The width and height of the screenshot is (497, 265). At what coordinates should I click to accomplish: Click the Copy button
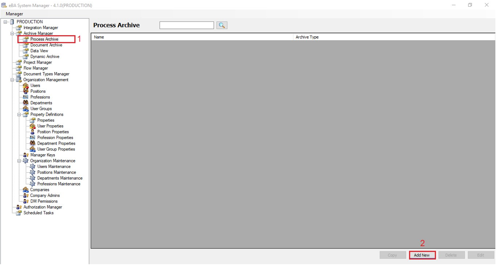click(x=392, y=255)
